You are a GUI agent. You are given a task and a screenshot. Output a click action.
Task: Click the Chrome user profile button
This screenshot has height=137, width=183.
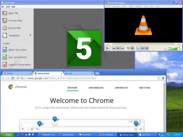(x=148, y=70)
